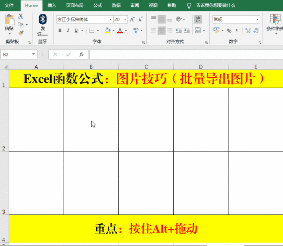Toggle Wrap Text button
Image resolution: width=283 pixels, height=246 pixels.
pyautogui.click(x=198, y=19)
